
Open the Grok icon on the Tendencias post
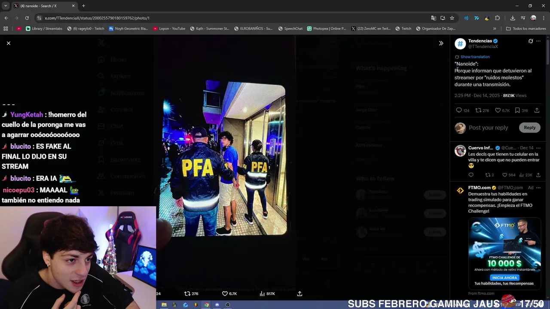[531, 41]
